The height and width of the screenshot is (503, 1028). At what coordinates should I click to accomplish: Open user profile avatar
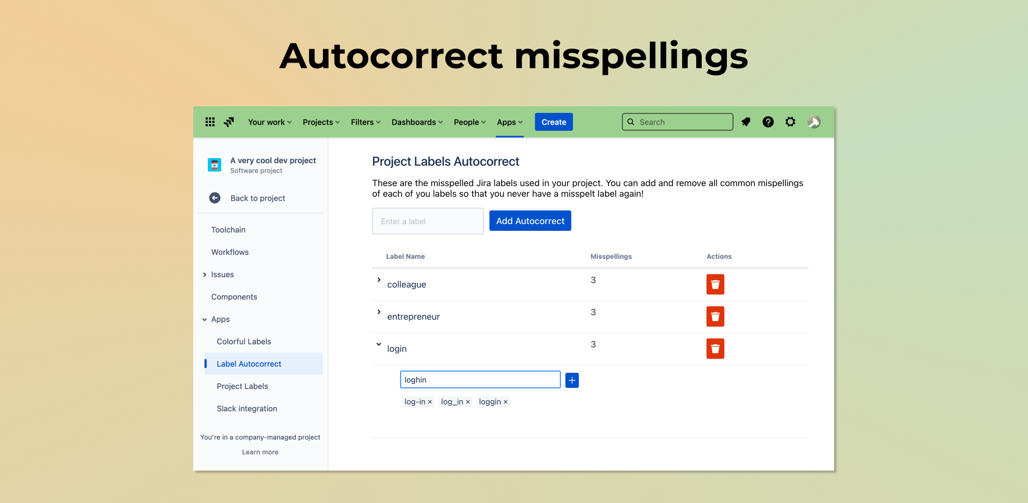click(814, 122)
